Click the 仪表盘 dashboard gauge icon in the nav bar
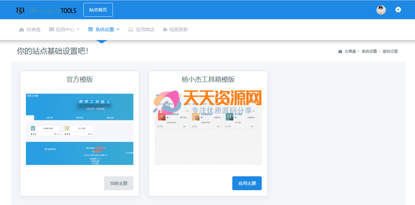Viewport: 415px width, 205px height. [x=21, y=30]
